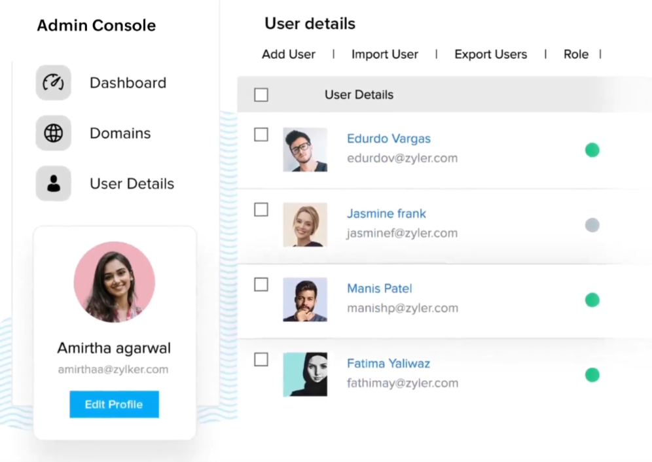Open the Edurdo Vargas name link

(388, 139)
